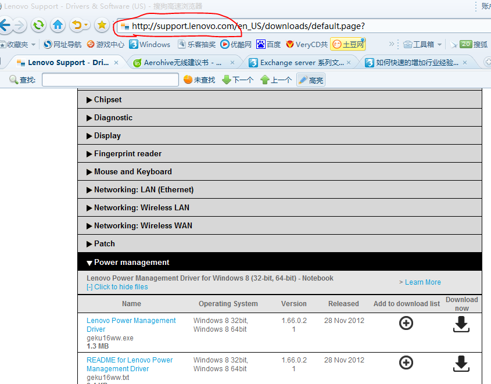Open Lenovo Power Management Driver link

[x=131, y=325]
